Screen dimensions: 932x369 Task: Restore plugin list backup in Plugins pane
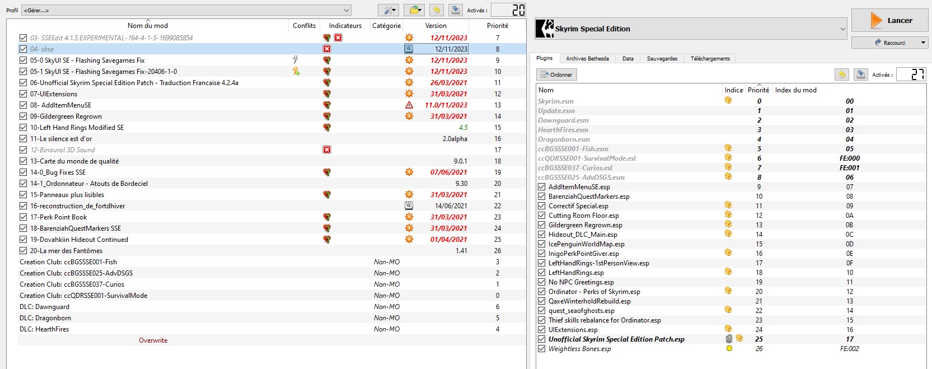tap(842, 74)
